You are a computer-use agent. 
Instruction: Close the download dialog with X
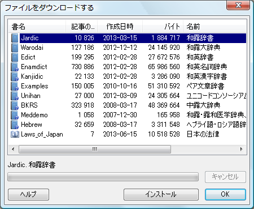point(238,5)
